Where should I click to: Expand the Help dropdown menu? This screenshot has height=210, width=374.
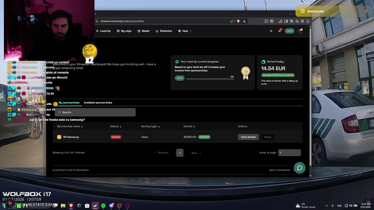point(185,31)
